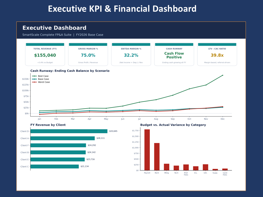Click the 'Executive Dashboard' header text
The height and width of the screenshot is (197, 263).
point(54,28)
